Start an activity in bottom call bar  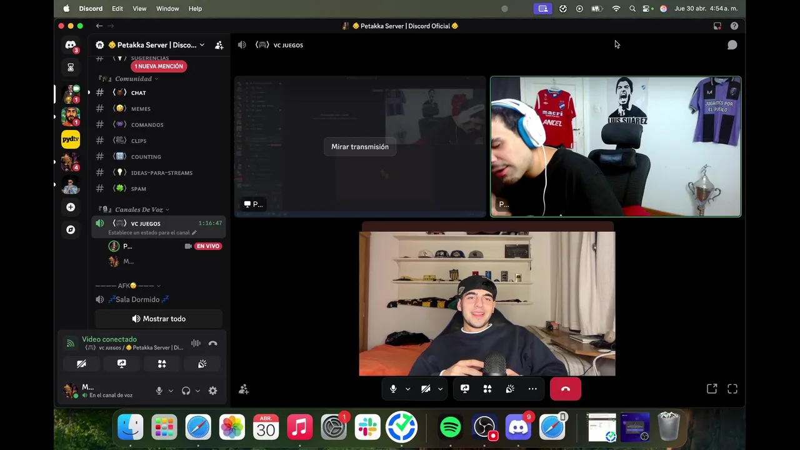[x=487, y=389]
